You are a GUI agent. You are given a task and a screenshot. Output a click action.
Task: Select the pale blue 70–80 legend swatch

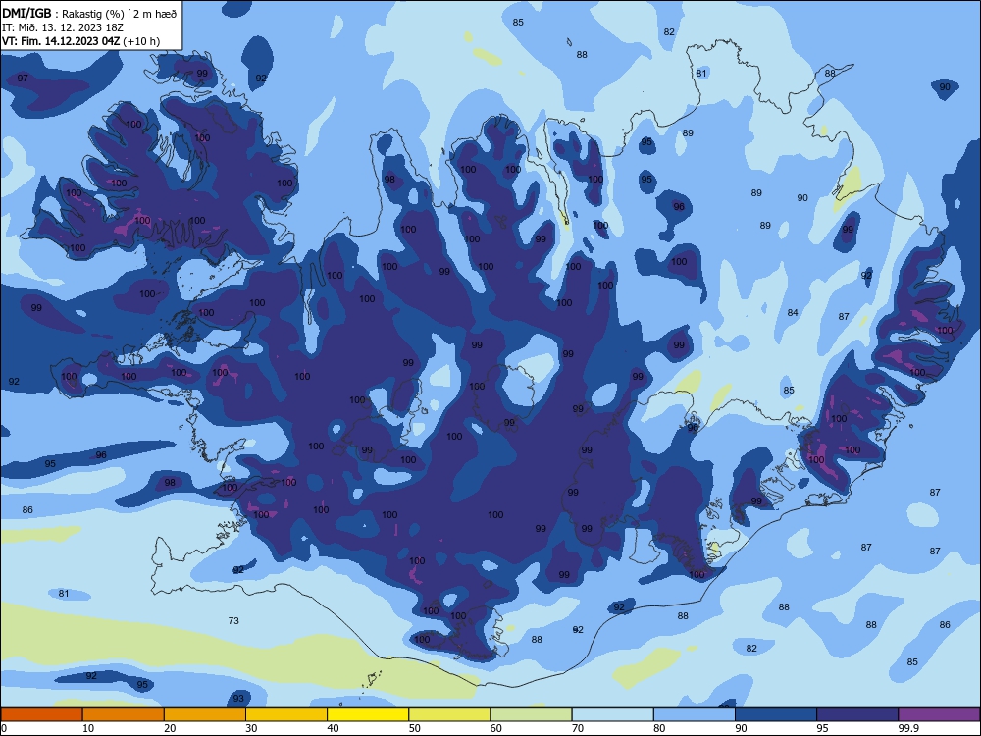coord(612,714)
